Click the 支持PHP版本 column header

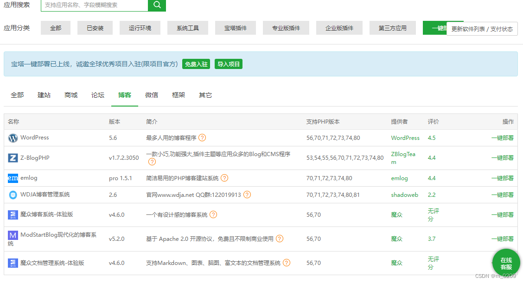point(323,122)
